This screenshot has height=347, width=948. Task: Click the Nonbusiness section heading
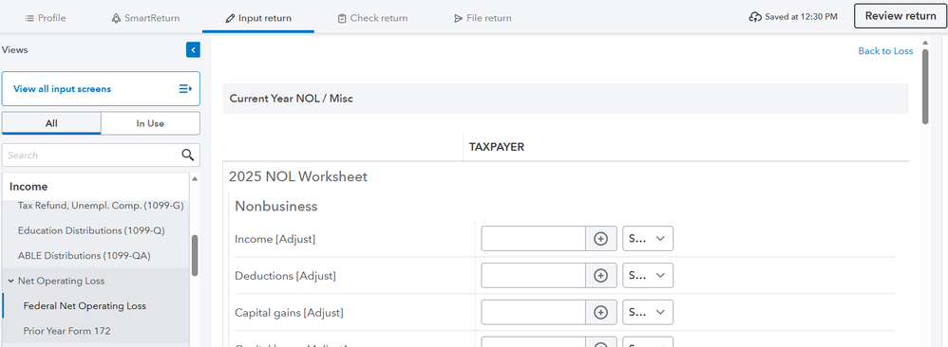(x=276, y=207)
